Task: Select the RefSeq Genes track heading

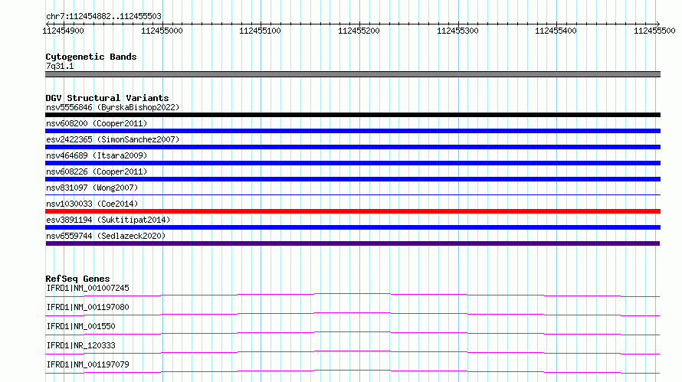Action: coord(77,279)
